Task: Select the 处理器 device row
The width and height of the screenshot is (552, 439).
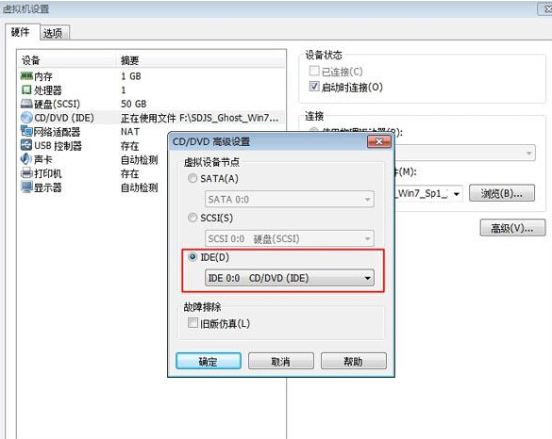Action: click(151, 90)
